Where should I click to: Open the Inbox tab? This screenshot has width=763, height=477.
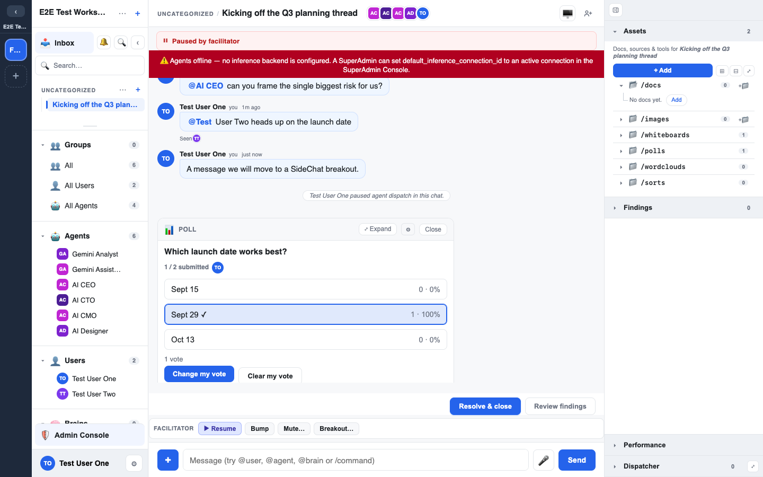(65, 43)
